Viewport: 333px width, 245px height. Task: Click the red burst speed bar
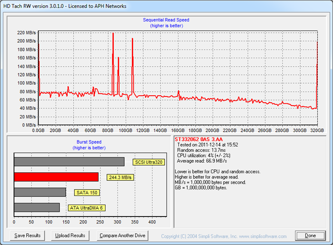(x=56, y=177)
